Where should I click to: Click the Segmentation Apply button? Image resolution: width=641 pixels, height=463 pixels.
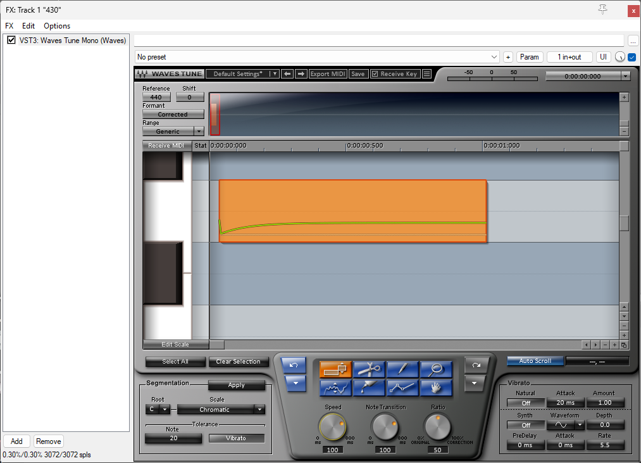point(236,385)
